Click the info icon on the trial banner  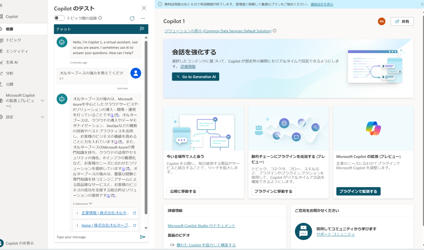pos(160,4)
